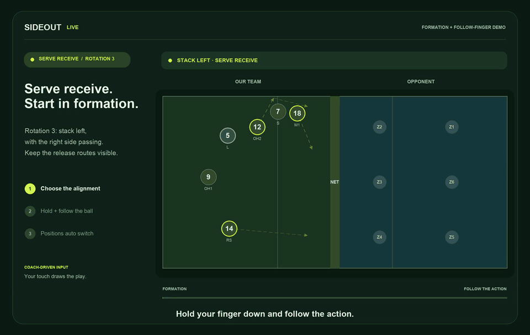The width and height of the screenshot is (530, 335).
Task: Select player 7 setter marker
Action: (278, 112)
